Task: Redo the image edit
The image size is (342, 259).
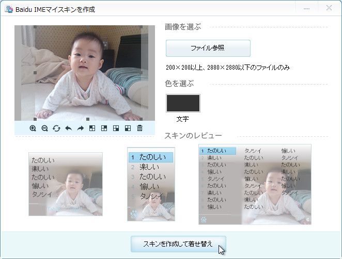Action: pyautogui.click(x=81, y=128)
